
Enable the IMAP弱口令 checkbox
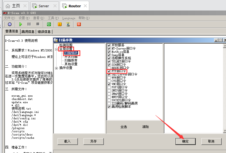(109, 94)
